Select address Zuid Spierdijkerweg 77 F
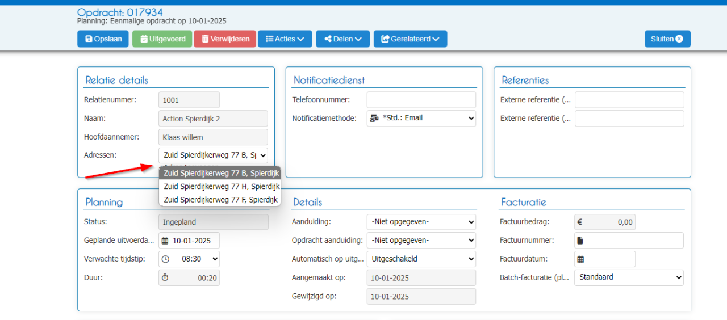 tap(220, 200)
